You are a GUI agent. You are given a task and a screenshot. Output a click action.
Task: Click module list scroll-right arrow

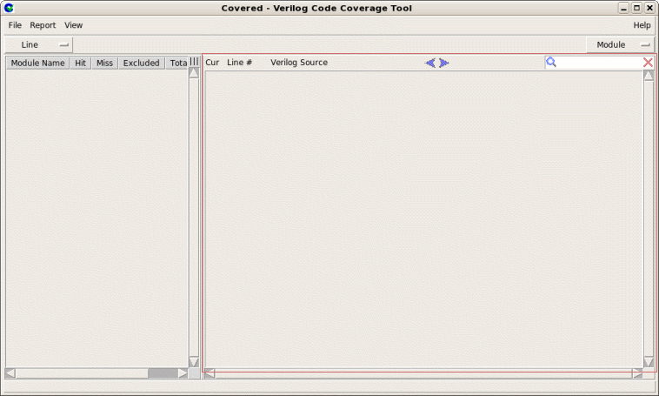click(x=183, y=373)
